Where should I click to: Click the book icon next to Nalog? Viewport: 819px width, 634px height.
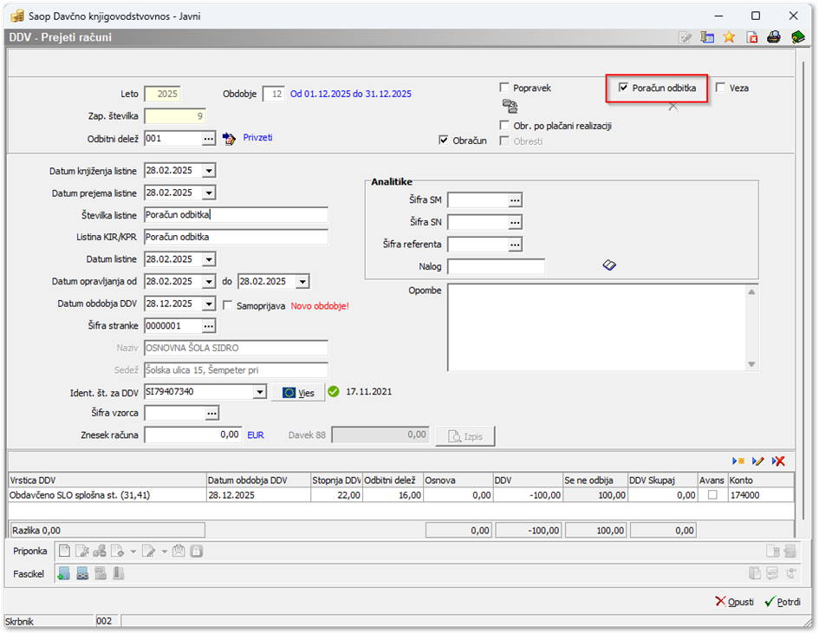609,265
